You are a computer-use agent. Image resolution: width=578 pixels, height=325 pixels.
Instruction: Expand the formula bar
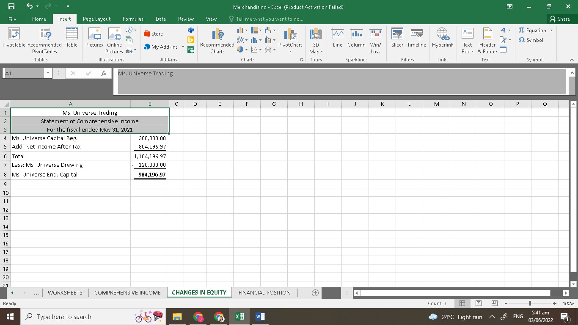[572, 73]
